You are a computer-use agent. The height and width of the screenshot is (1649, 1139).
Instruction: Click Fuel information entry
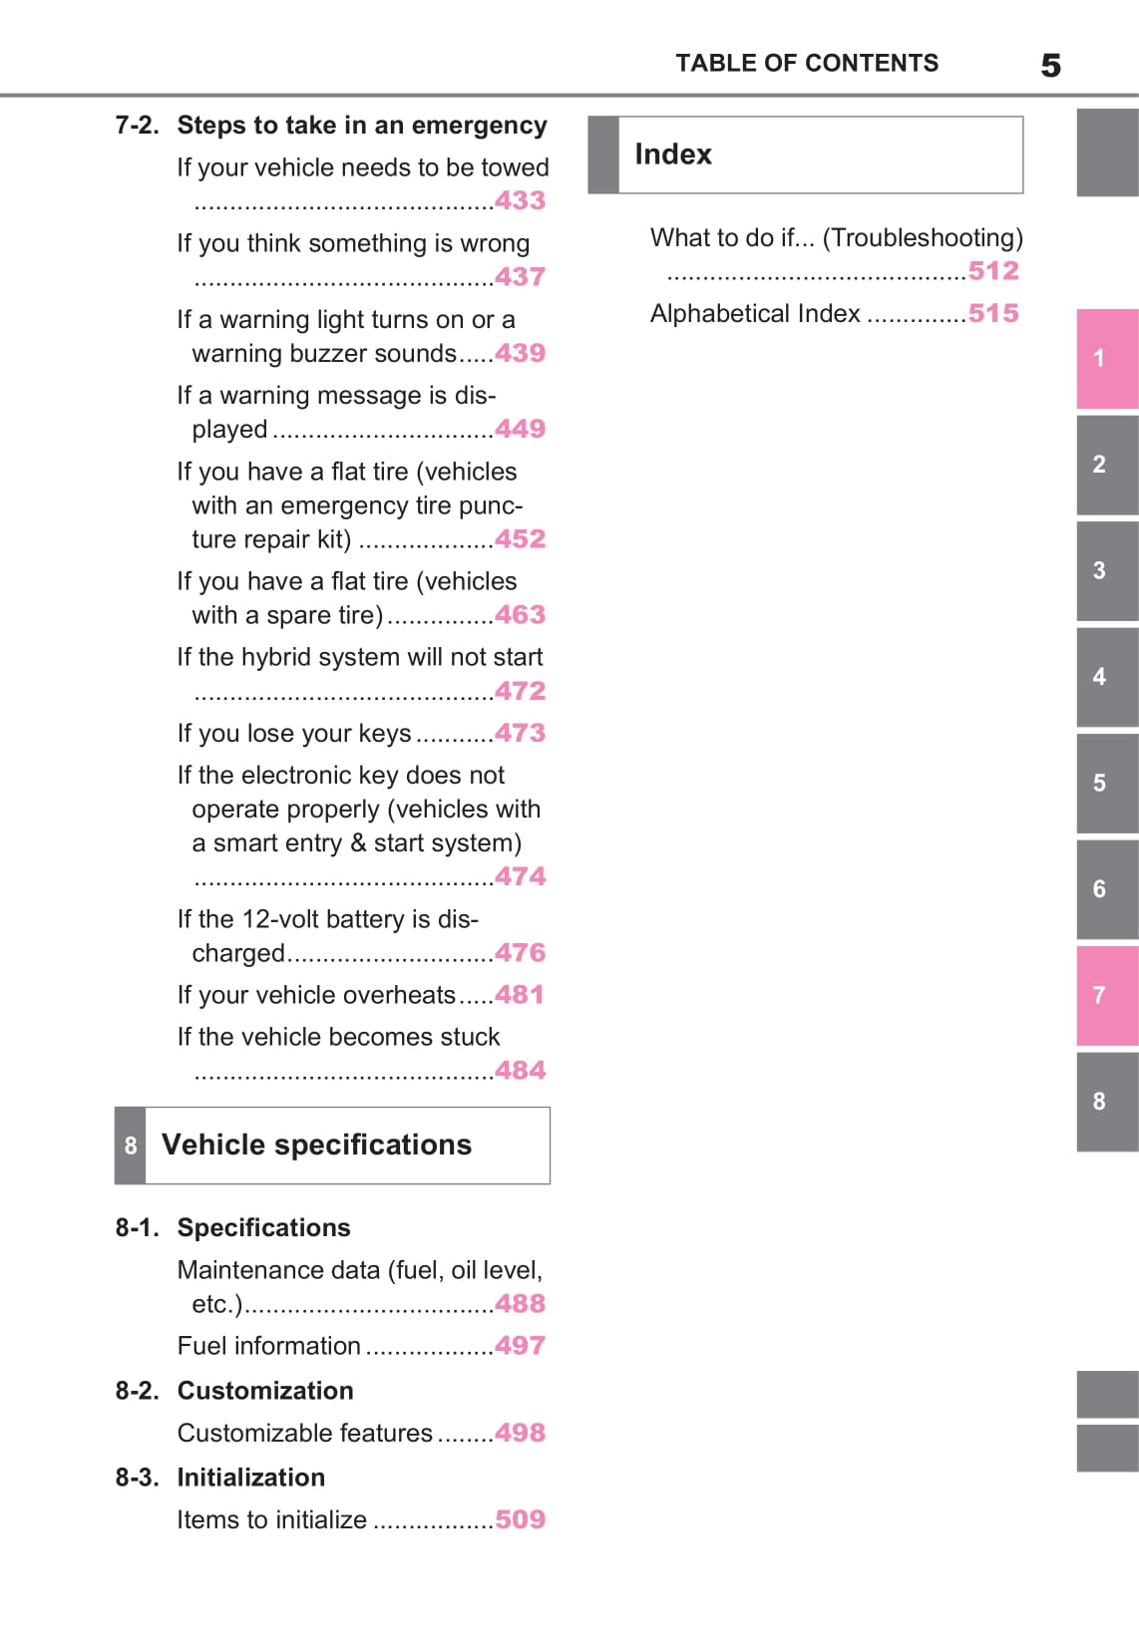pos(269,1346)
